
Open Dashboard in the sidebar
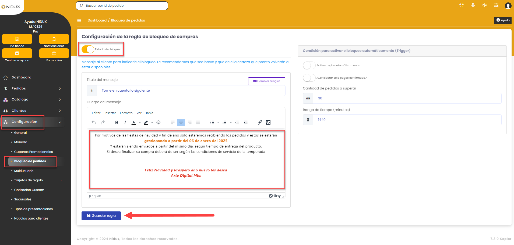[22, 77]
